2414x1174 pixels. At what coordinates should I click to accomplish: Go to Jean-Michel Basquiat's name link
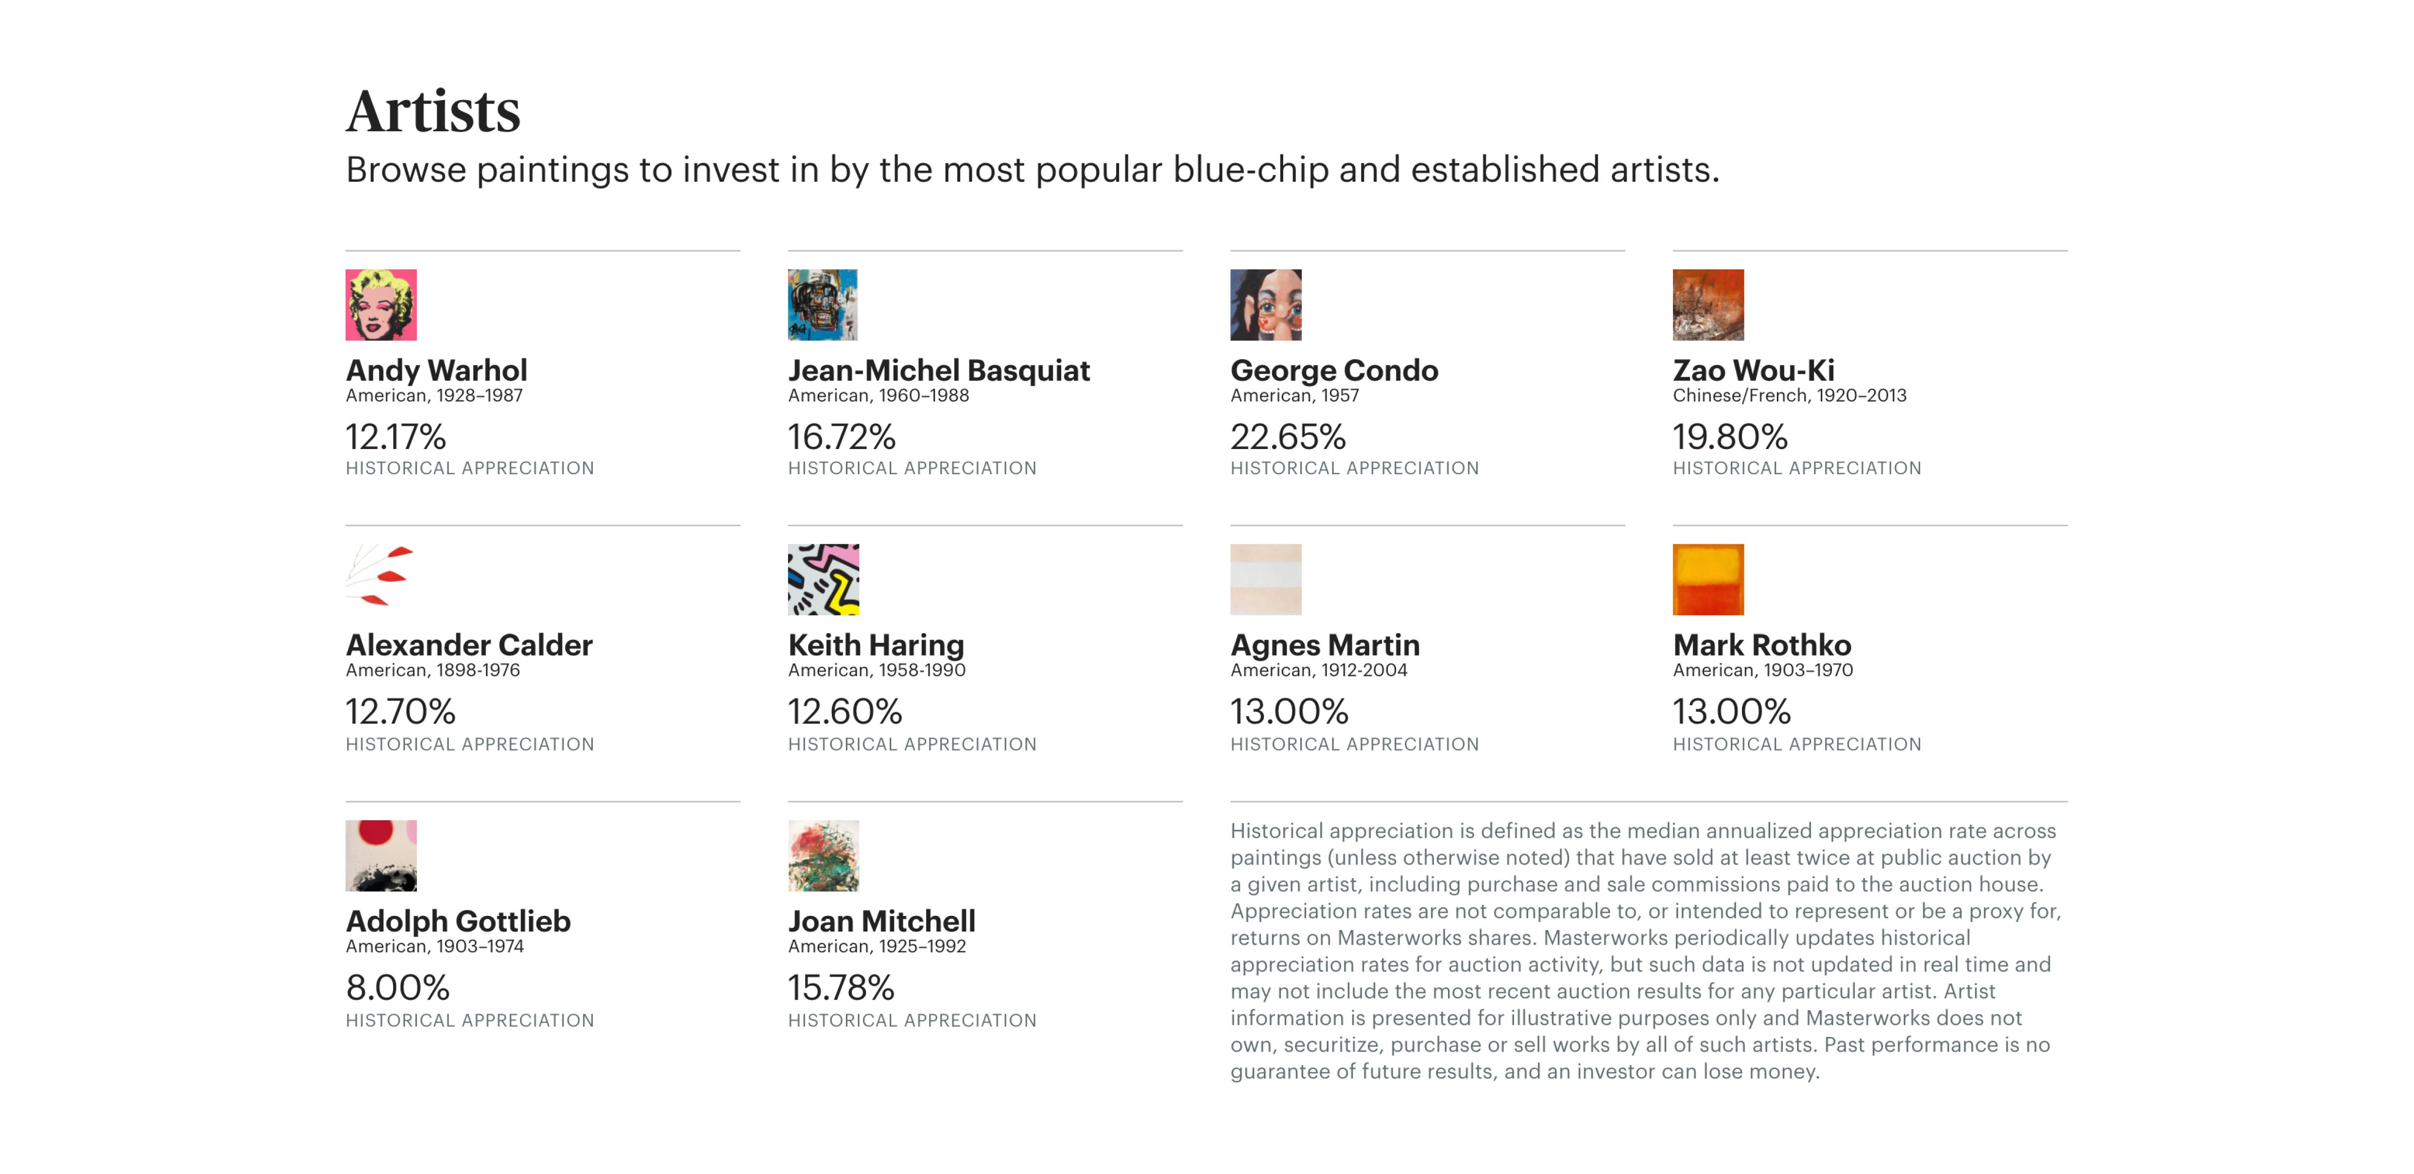pos(938,370)
